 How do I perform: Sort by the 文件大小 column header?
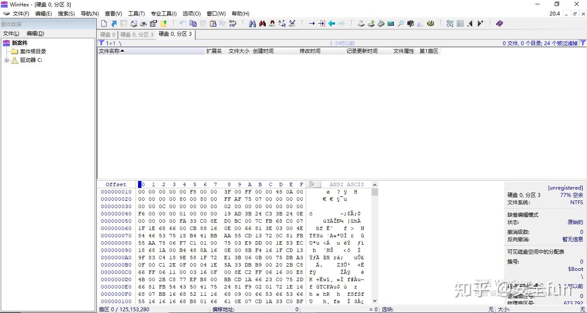click(239, 51)
